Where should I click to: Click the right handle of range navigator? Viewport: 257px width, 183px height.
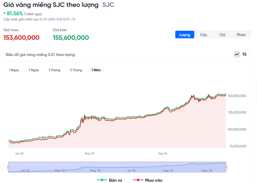226,167
